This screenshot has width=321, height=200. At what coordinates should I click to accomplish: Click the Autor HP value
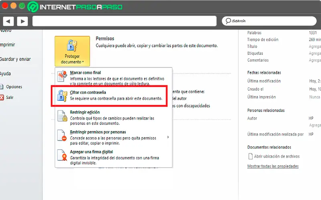point(311,118)
